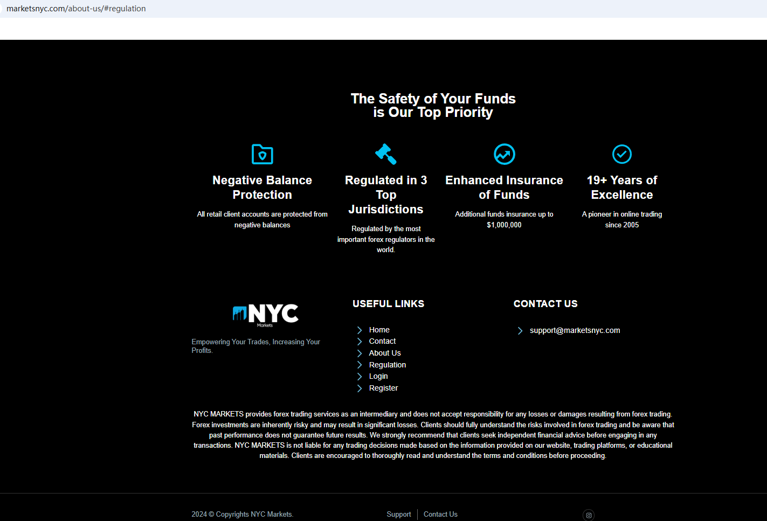Click the CONTACT US heading
767x521 pixels.
click(545, 304)
